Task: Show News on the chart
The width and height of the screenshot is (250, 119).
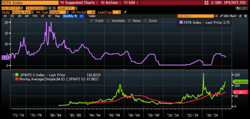Action: click(x=134, y=21)
